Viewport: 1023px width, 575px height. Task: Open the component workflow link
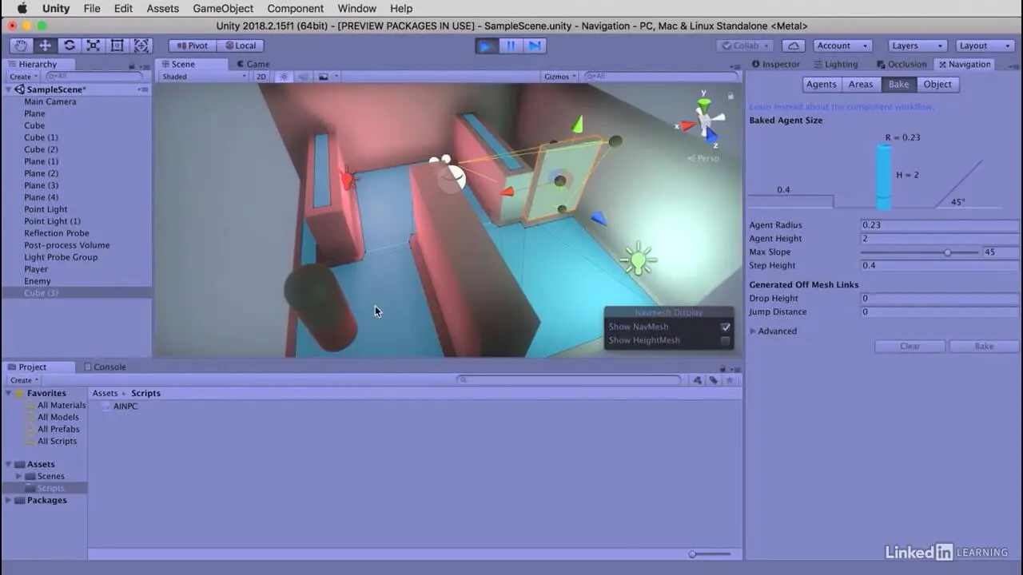click(x=841, y=107)
